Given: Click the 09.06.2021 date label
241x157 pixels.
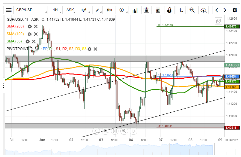Looking at the screenshot, I should 232,140.
